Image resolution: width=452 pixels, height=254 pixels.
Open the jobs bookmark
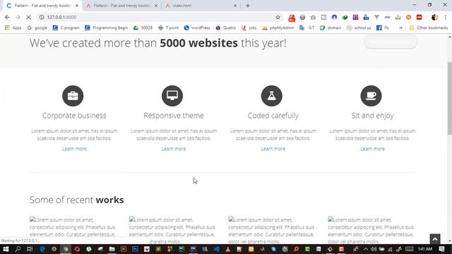(249, 28)
